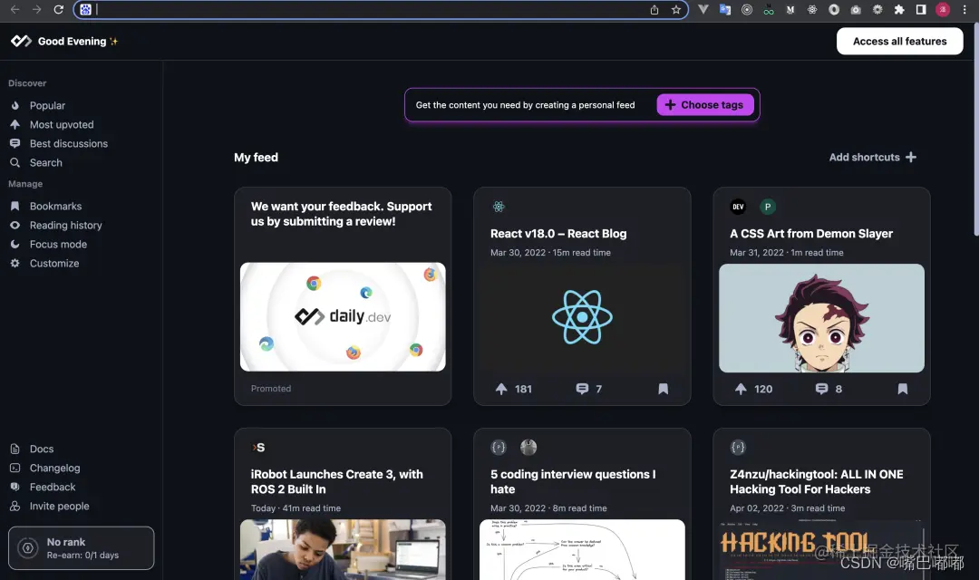Open A CSS Art from Demon Slayer title
979x580 pixels.
pos(811,234)
